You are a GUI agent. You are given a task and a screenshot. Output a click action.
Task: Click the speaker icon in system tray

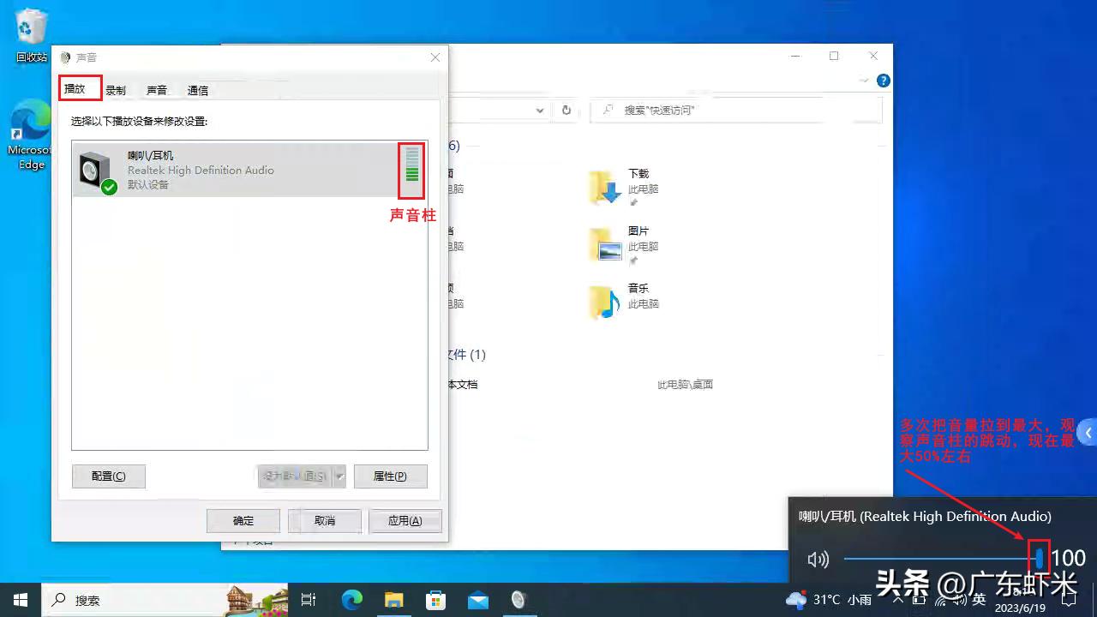[x=962, y=600]
